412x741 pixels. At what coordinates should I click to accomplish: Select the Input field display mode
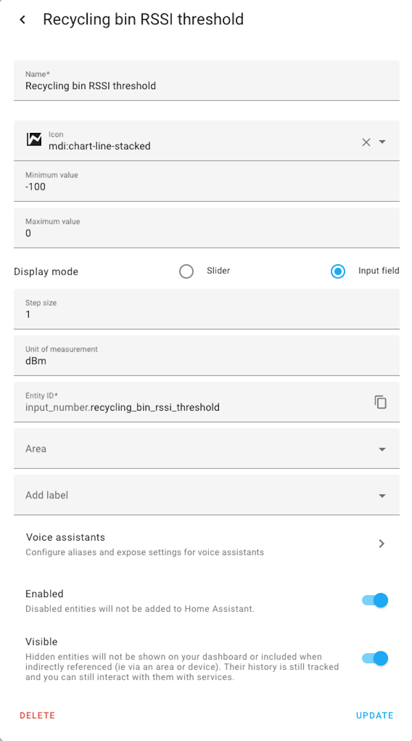pos(338,271)
